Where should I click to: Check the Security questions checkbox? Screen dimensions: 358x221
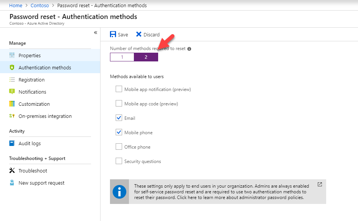[119, 161]
